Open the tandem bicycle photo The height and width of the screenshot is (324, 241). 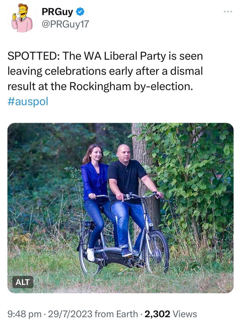click(120, 207)
